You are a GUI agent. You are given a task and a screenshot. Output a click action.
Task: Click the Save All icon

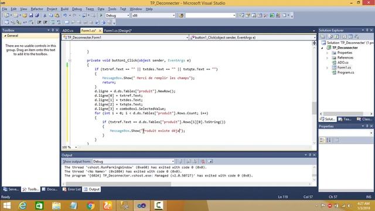point(37,16)
